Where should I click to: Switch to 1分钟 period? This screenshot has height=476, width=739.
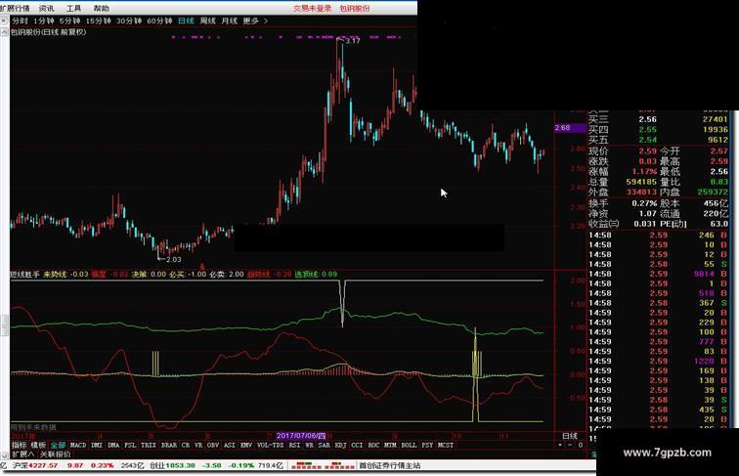[44, 22]
